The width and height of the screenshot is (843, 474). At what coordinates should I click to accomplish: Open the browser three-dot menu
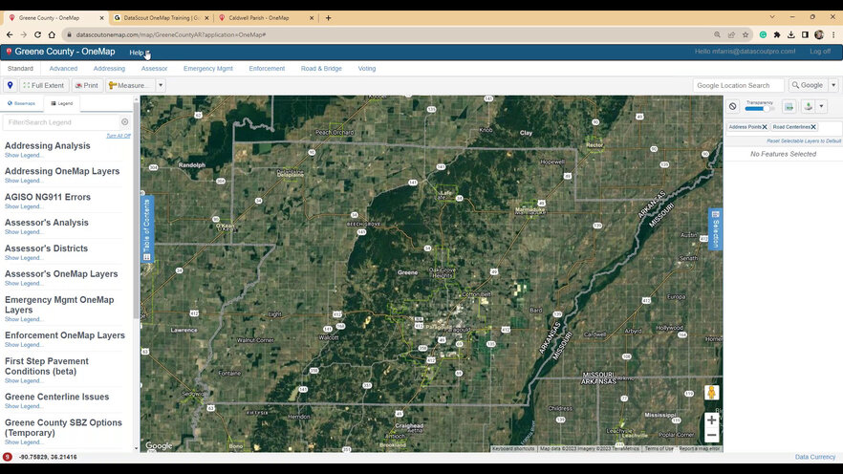pos(833,34)
